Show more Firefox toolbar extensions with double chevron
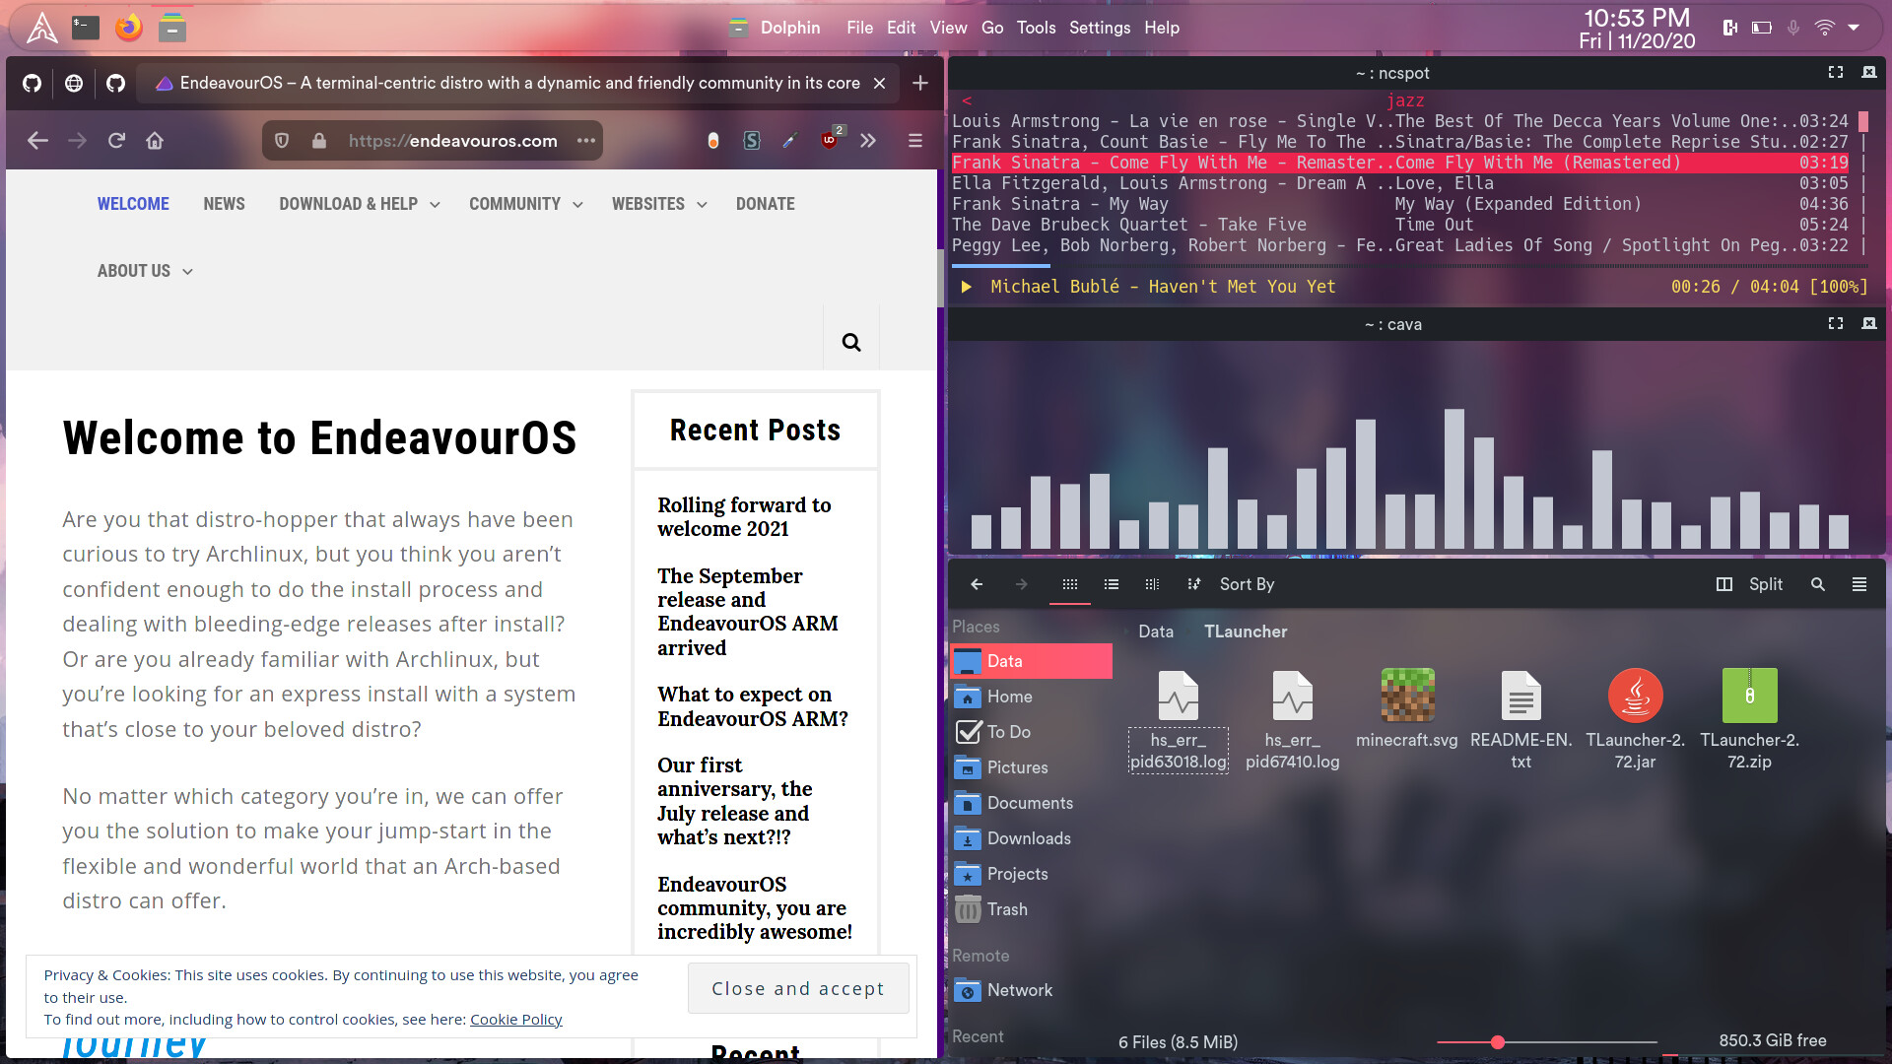The height and width of the screenshot is (1064, 1892). 868,141
